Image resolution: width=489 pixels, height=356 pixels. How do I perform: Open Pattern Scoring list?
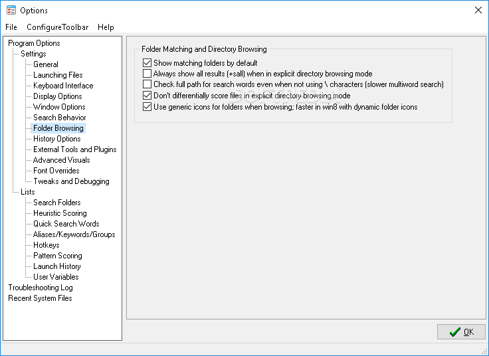58,256
